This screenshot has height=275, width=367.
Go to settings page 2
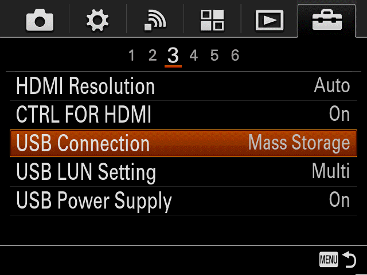pyautogui.click(x=153, y=56)
